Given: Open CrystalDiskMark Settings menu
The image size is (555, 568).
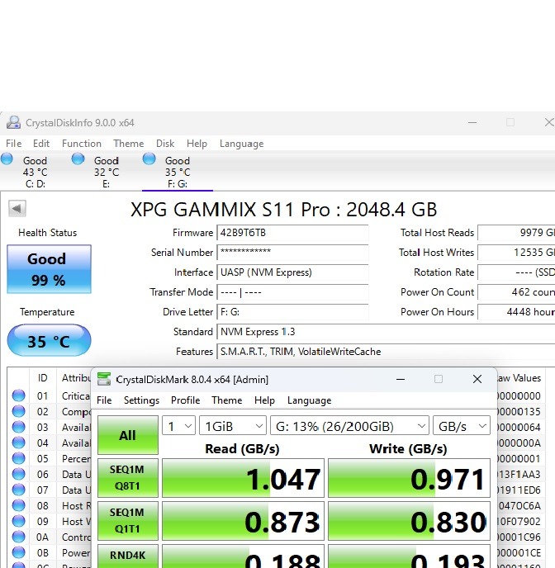Looking at the screenshot, I should 142,400.
